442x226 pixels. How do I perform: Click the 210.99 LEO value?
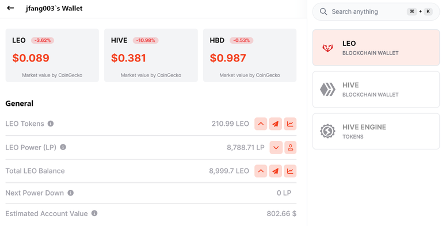(x=230, y=124)
